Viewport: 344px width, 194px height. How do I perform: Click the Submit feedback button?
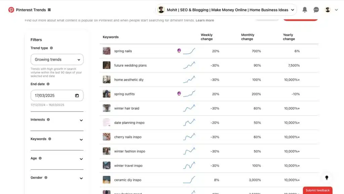pos(317,190)
